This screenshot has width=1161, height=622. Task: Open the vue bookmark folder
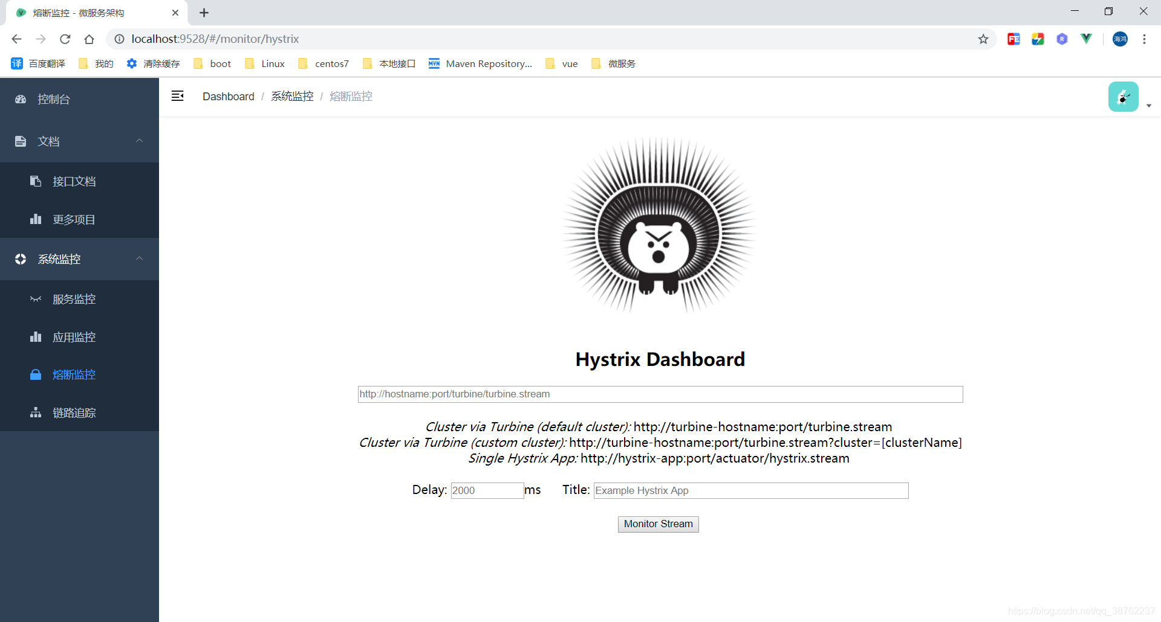(561, 63)
